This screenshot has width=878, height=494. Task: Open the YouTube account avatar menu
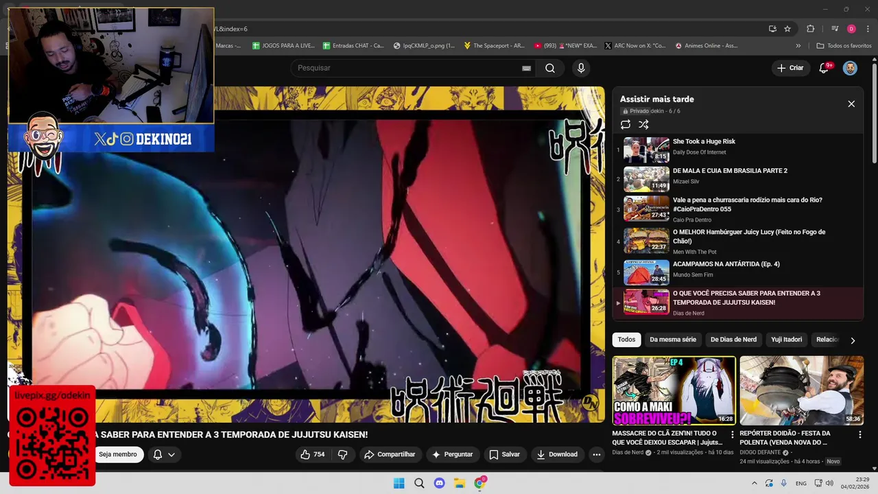pyautogui.click(x=850, y=68)
